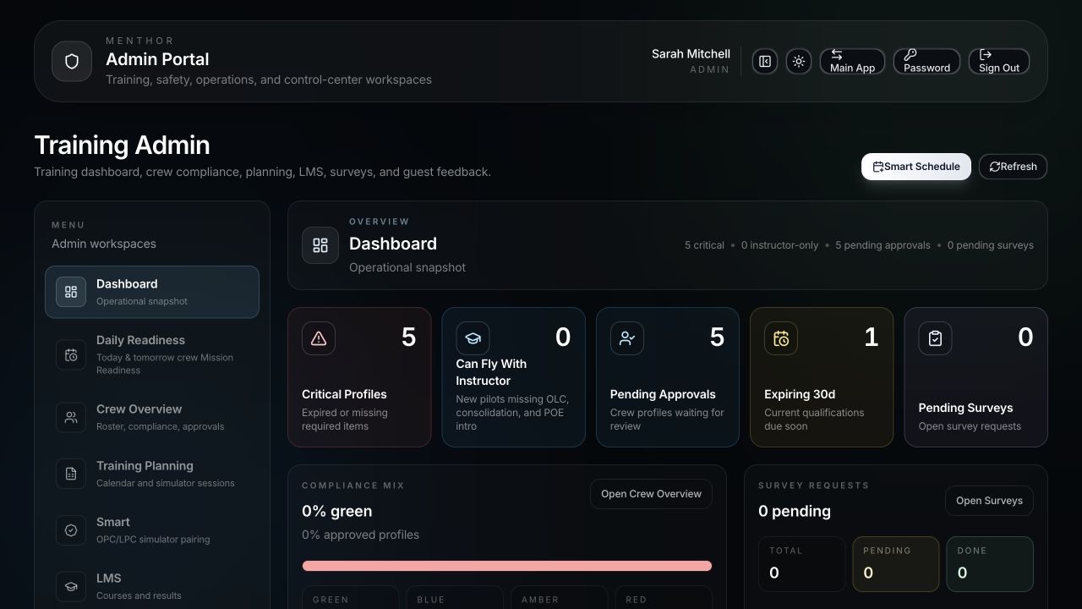Sign Out of the admin portal
This screenshot has width=1082, height=609.
(999, 62)
